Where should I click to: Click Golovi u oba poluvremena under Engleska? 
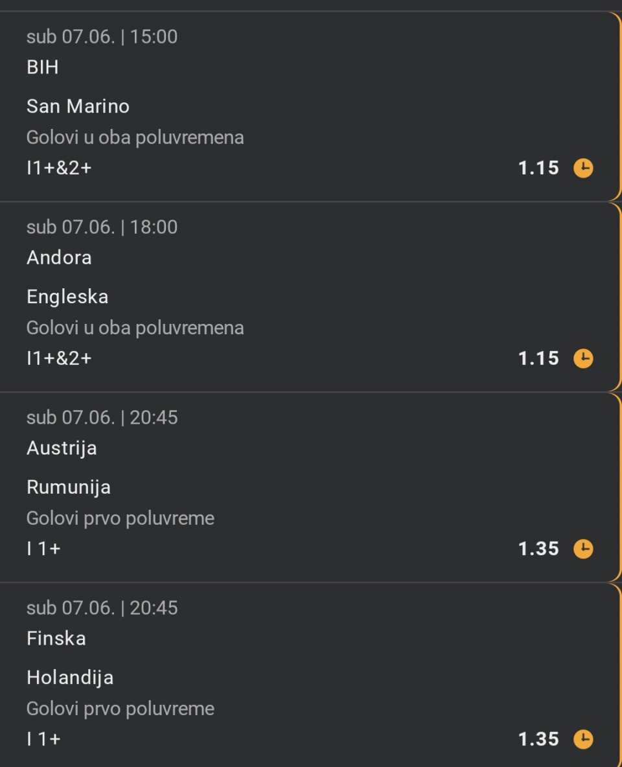click(135, 328)
